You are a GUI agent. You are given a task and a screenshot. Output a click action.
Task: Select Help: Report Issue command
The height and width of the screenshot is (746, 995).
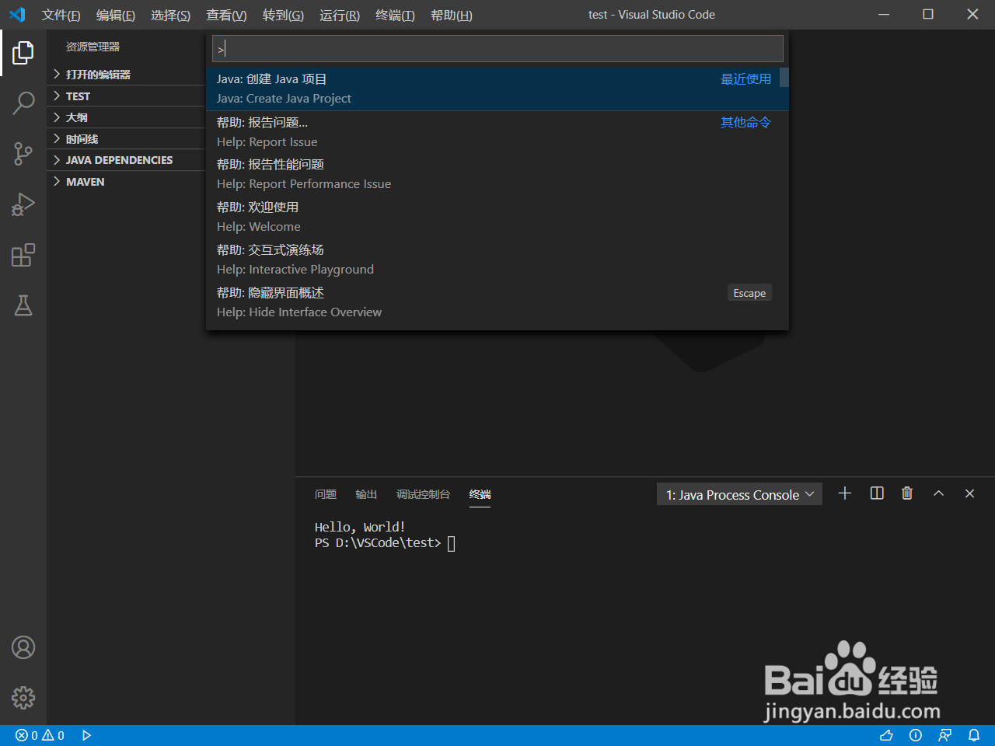(497, 132)
